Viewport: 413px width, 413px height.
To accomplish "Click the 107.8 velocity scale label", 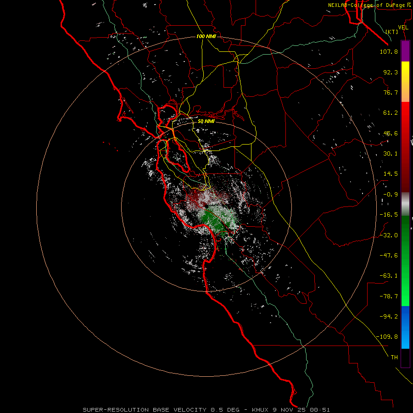I will coord(389,51).
